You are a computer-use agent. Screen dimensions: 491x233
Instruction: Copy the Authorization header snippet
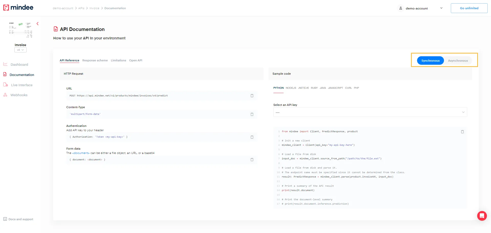[x=252, y=137]
